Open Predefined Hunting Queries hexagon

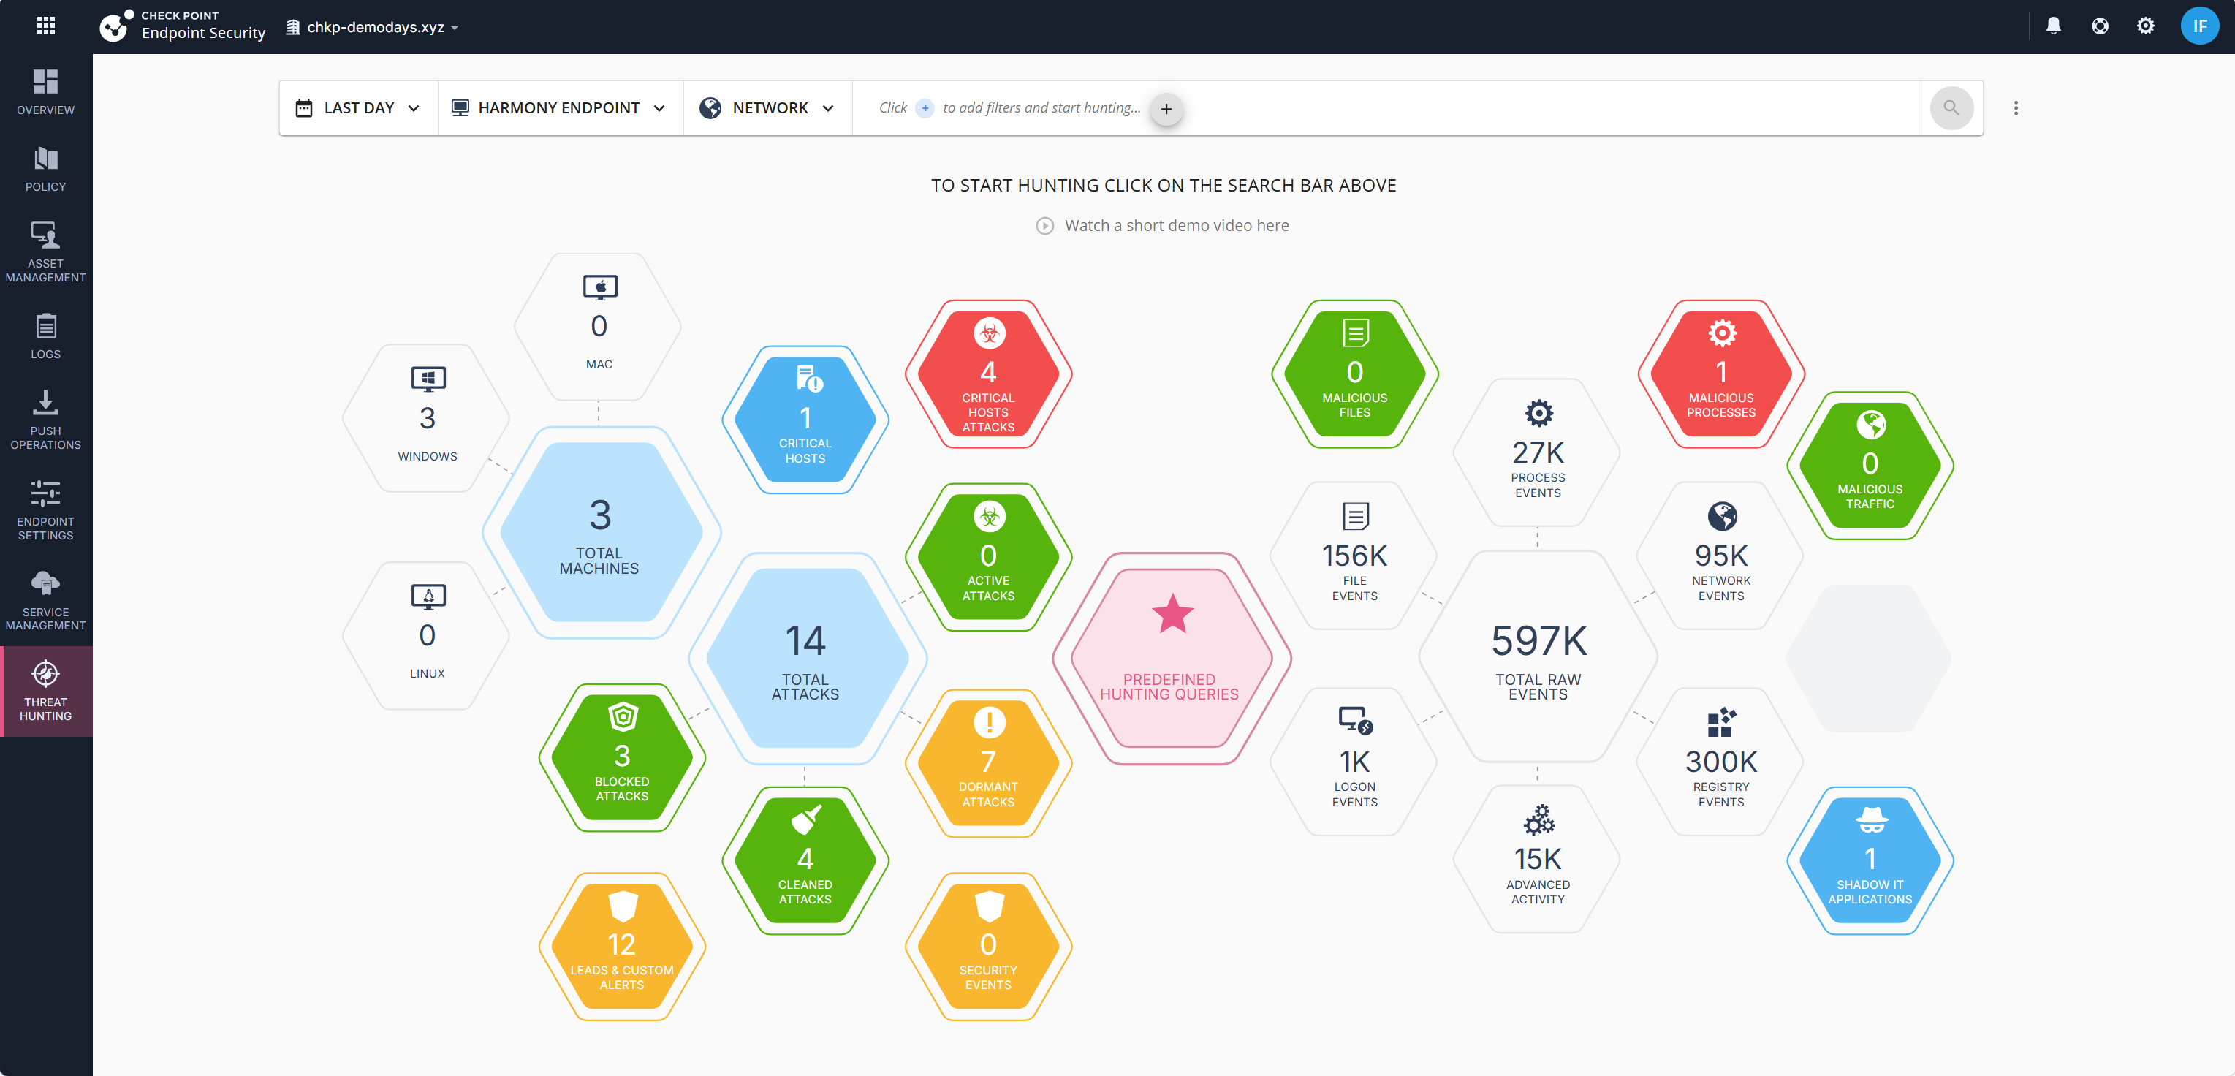click(1172, 659)
